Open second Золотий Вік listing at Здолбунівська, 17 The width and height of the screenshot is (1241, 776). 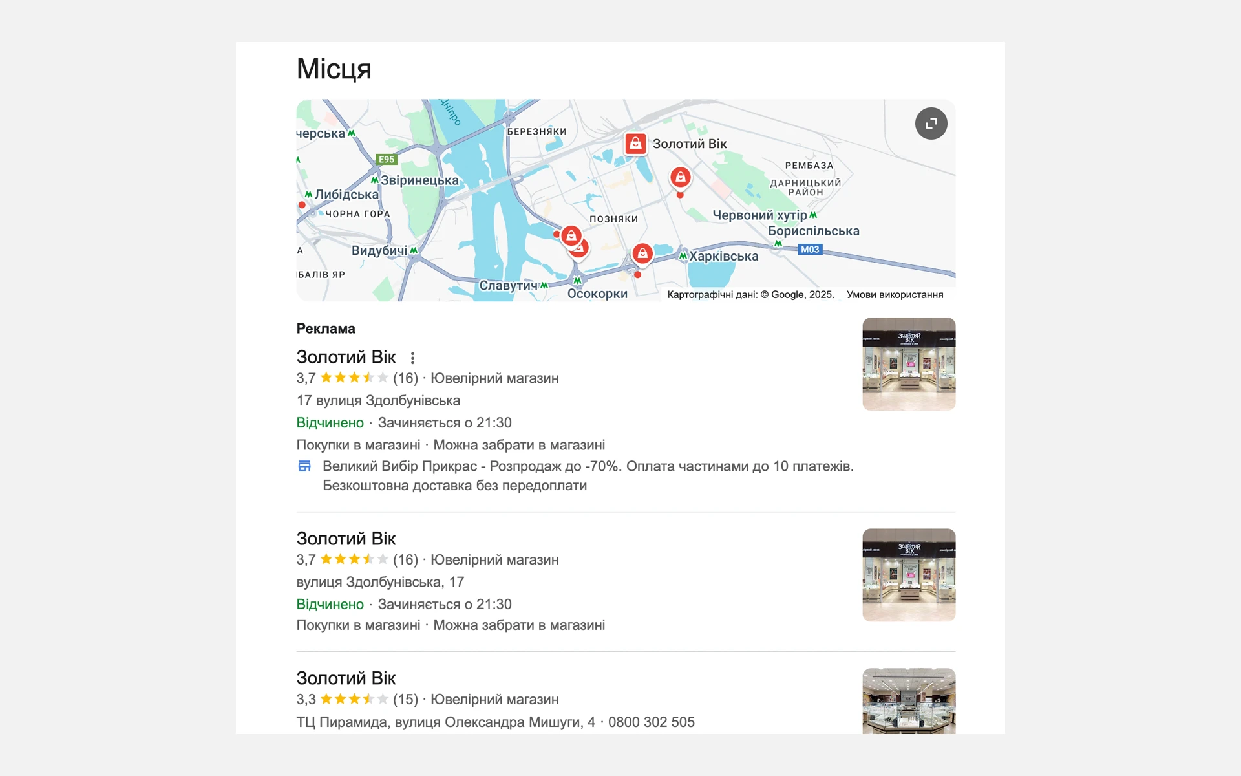coord(346,539)
